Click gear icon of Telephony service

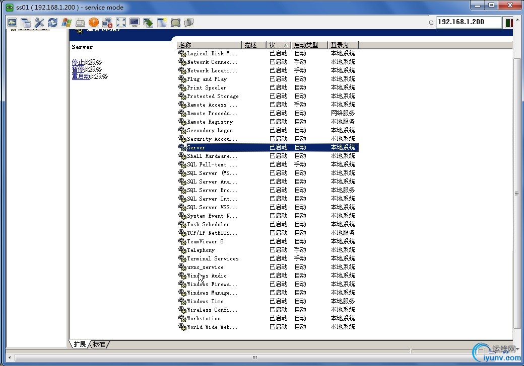[182, 250]
